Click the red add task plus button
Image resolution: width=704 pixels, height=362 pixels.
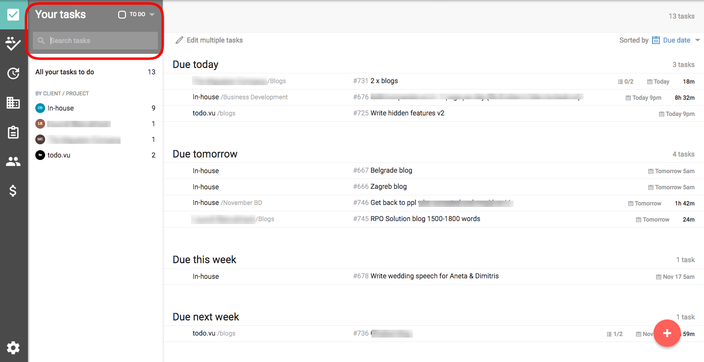(x=667, y=333)
